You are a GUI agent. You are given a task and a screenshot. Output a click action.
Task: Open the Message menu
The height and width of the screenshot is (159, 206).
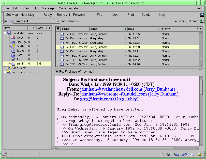48,8
